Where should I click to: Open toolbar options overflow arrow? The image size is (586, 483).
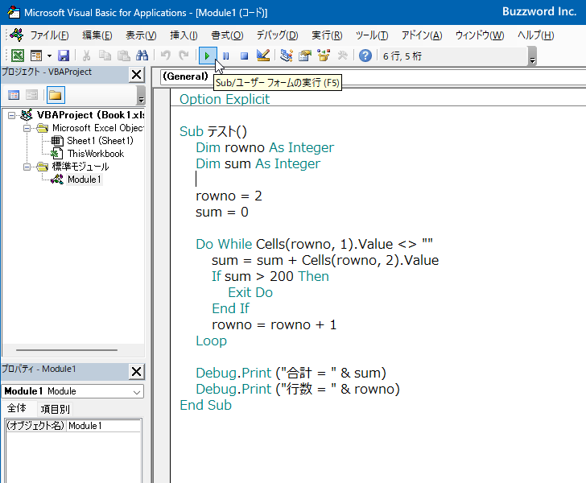533,56
